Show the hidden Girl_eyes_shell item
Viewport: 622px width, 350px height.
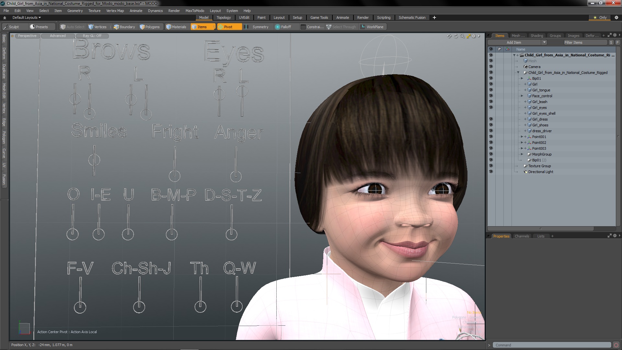coord(491,113)
